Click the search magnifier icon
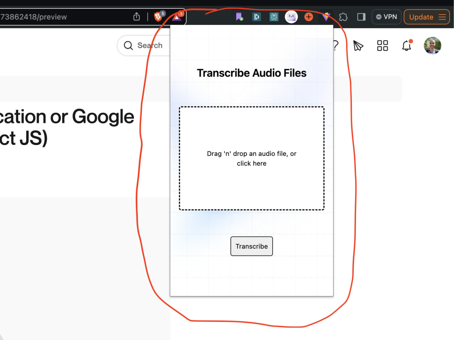 128,45
